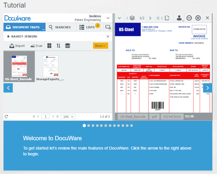This screenshot has height=174, width=217.
Task: Click the refresh icon below the basket
Action: point(6,117)
